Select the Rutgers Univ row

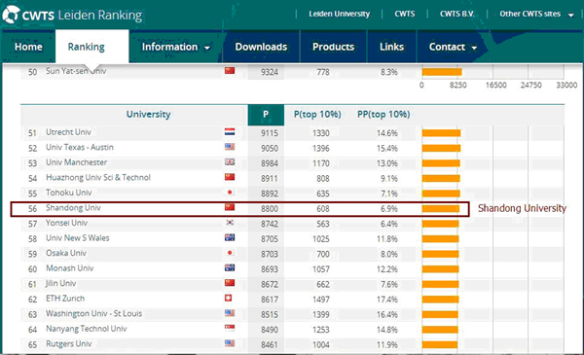coord(292,344)
